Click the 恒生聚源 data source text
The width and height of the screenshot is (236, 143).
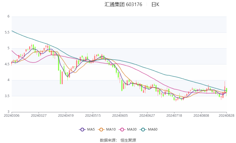(128, 140)
